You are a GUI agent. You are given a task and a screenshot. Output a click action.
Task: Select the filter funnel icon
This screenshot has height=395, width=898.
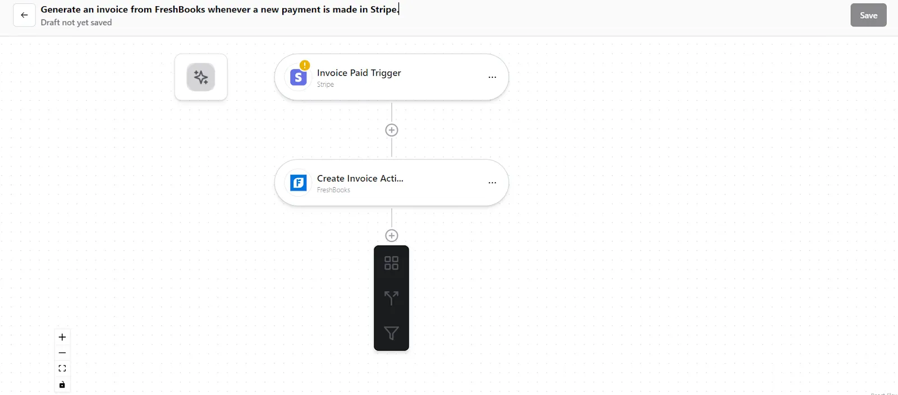click(391, 333)
